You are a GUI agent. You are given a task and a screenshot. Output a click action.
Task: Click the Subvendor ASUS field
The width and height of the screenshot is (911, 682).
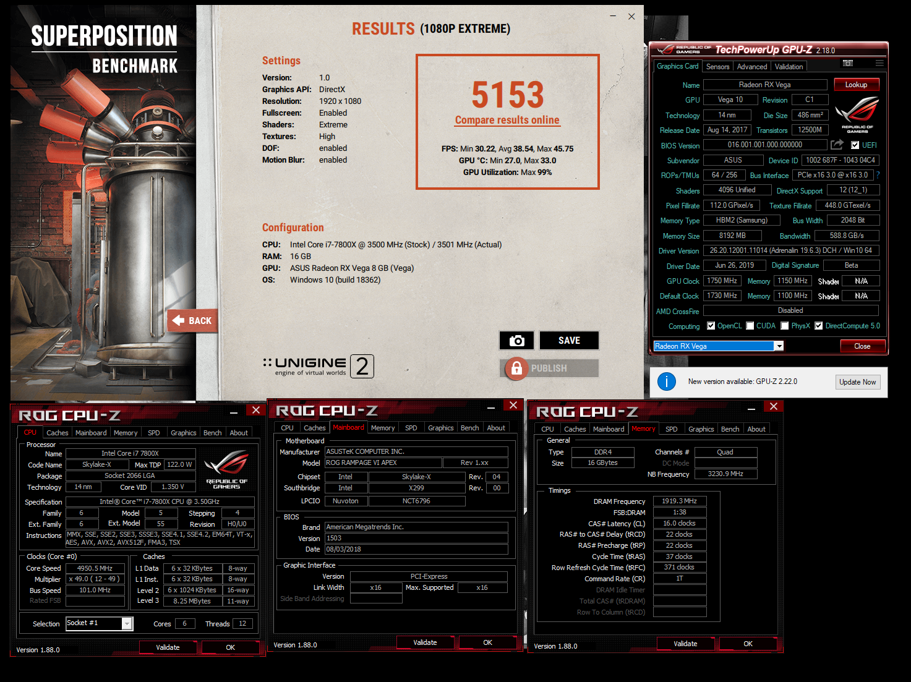click(x=733, y=160)
